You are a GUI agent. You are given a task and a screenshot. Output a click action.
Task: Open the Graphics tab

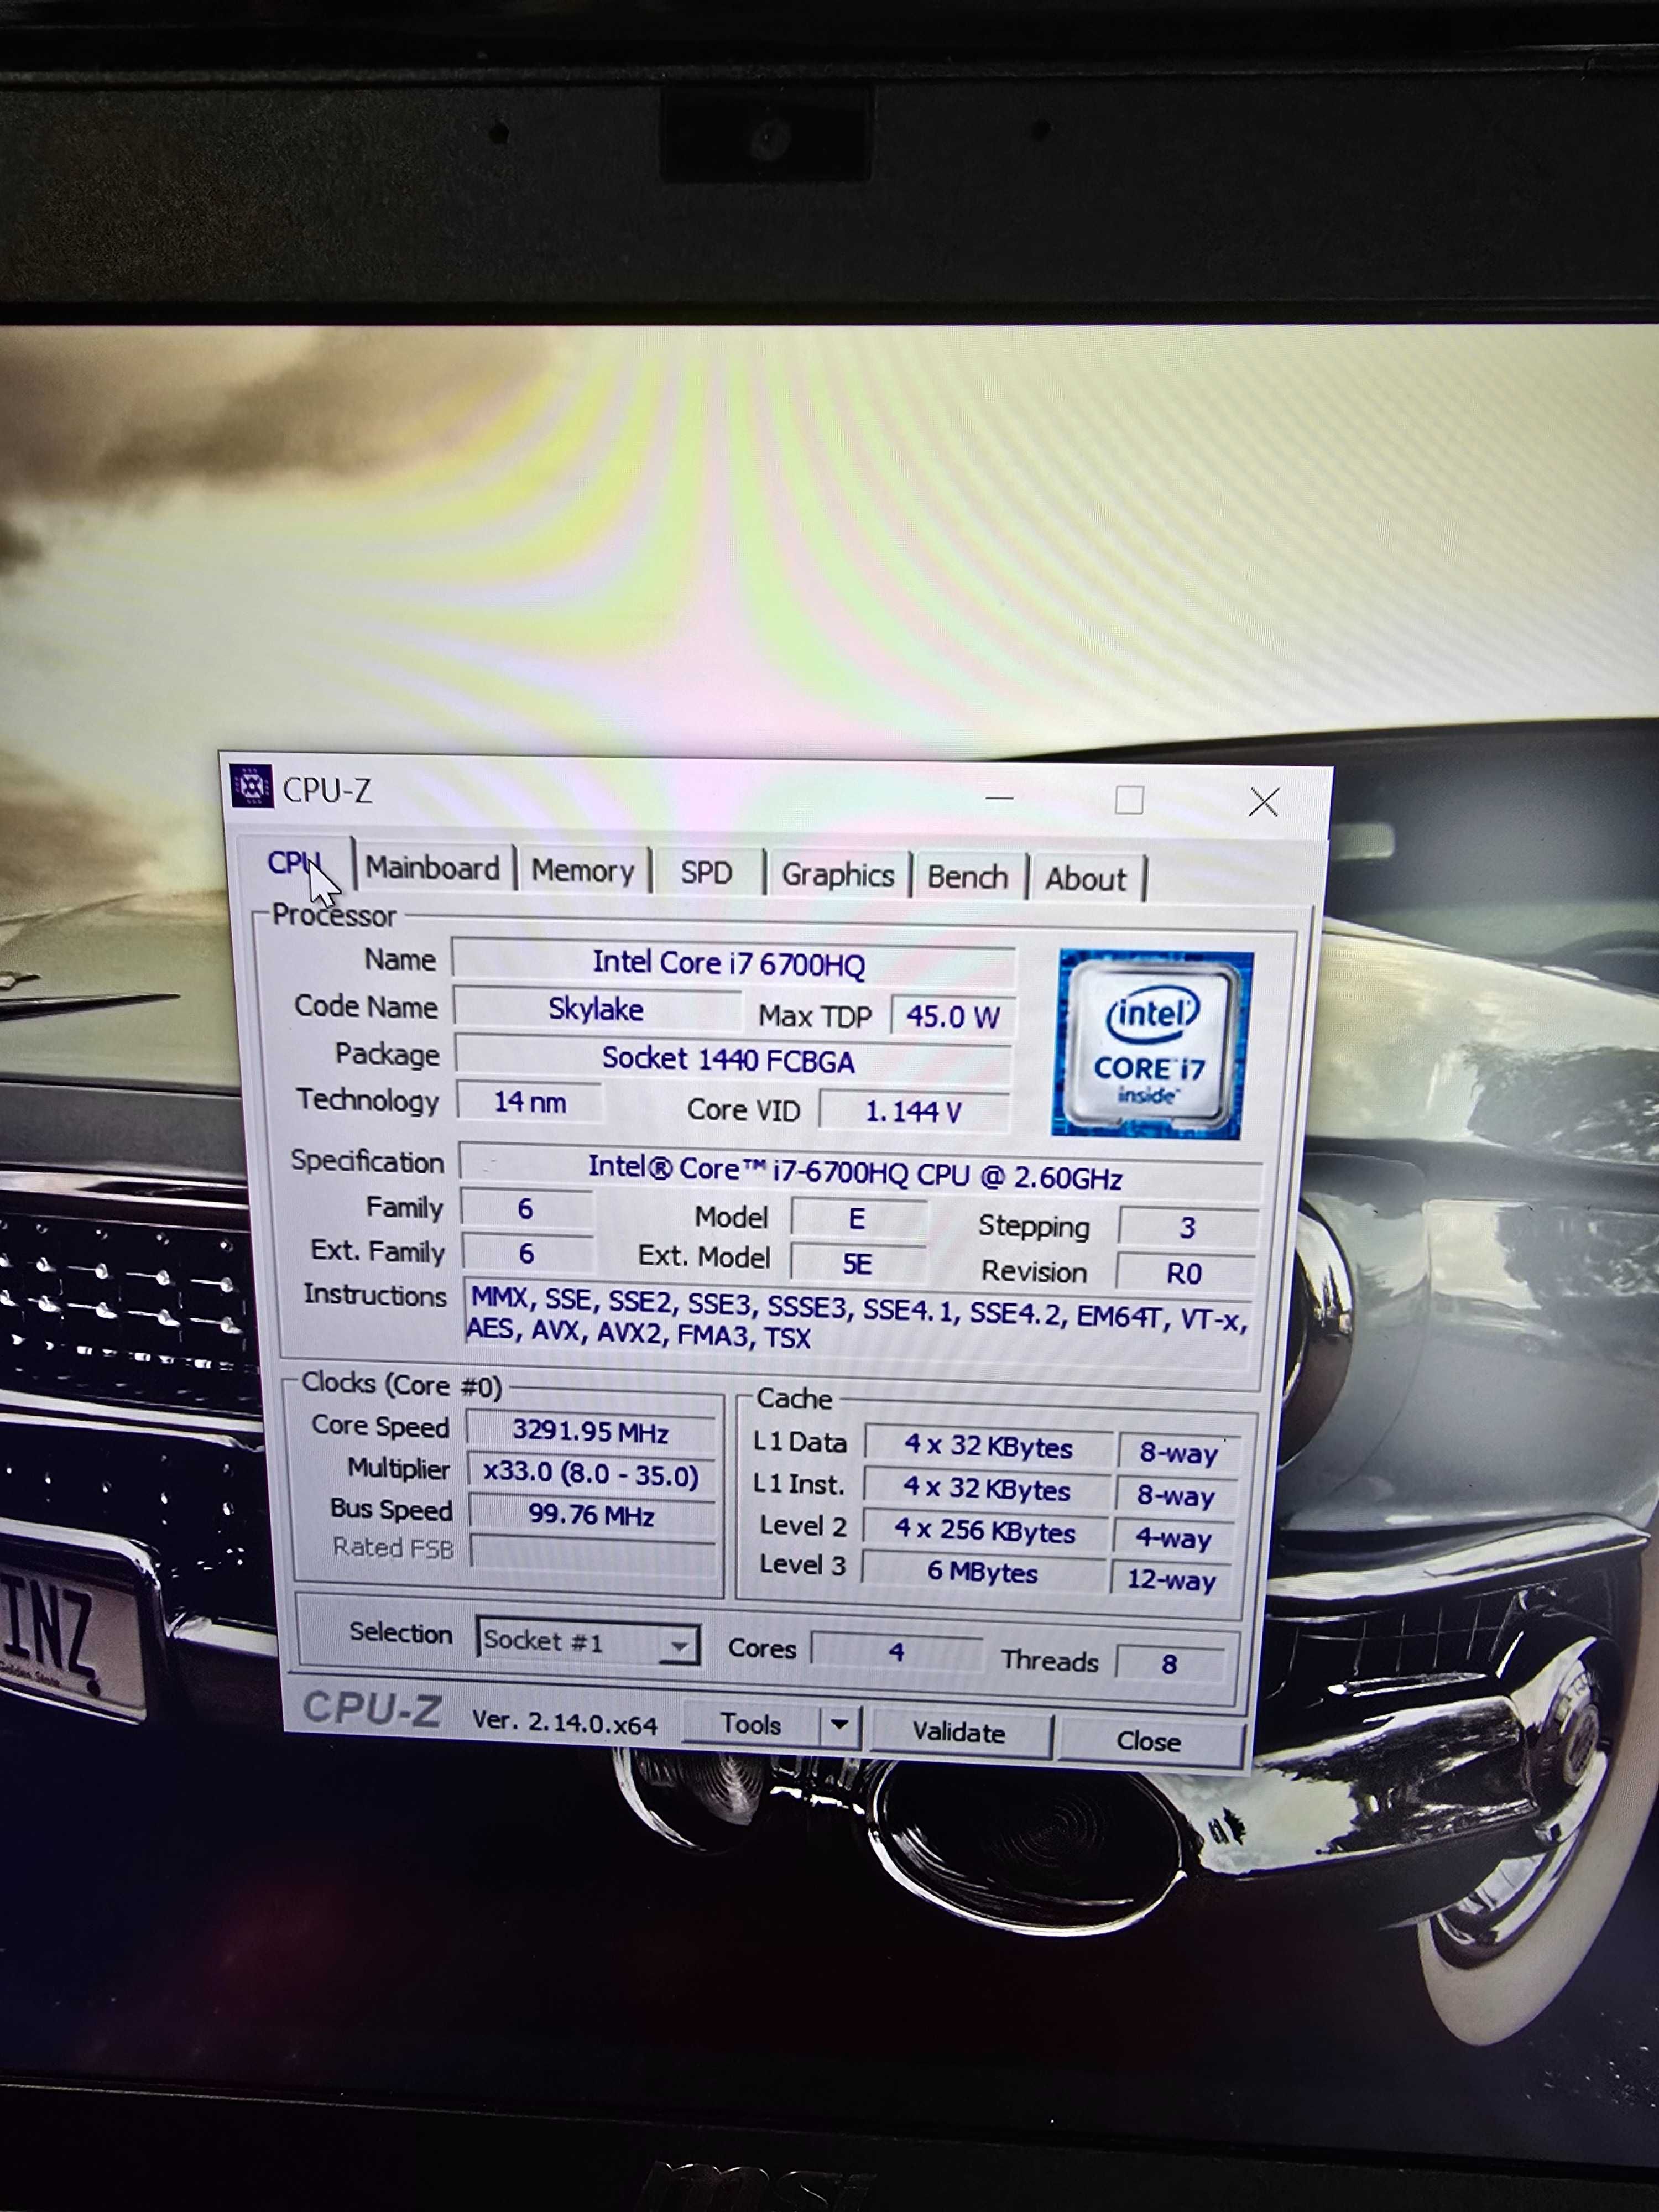[x=837, y=875]
